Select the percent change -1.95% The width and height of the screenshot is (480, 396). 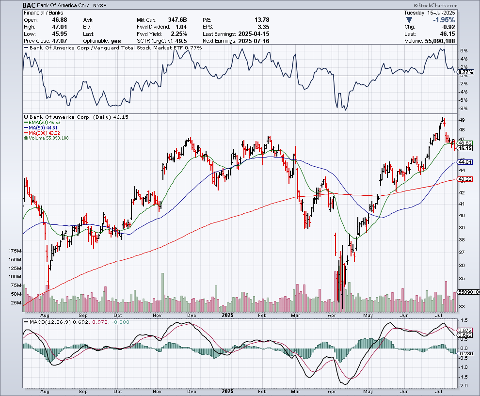pyautogui.click(x=444, y=20)
